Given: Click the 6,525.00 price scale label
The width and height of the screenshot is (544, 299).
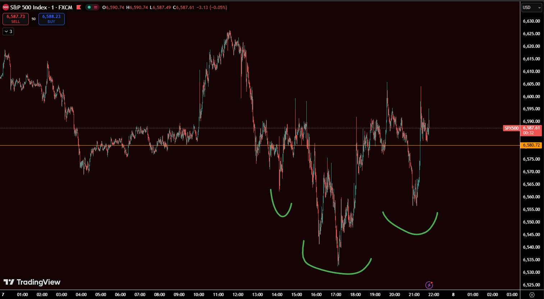Looking at the screenshot, I should point(531,285).
